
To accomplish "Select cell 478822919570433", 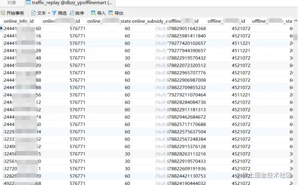I will [187, 161].
